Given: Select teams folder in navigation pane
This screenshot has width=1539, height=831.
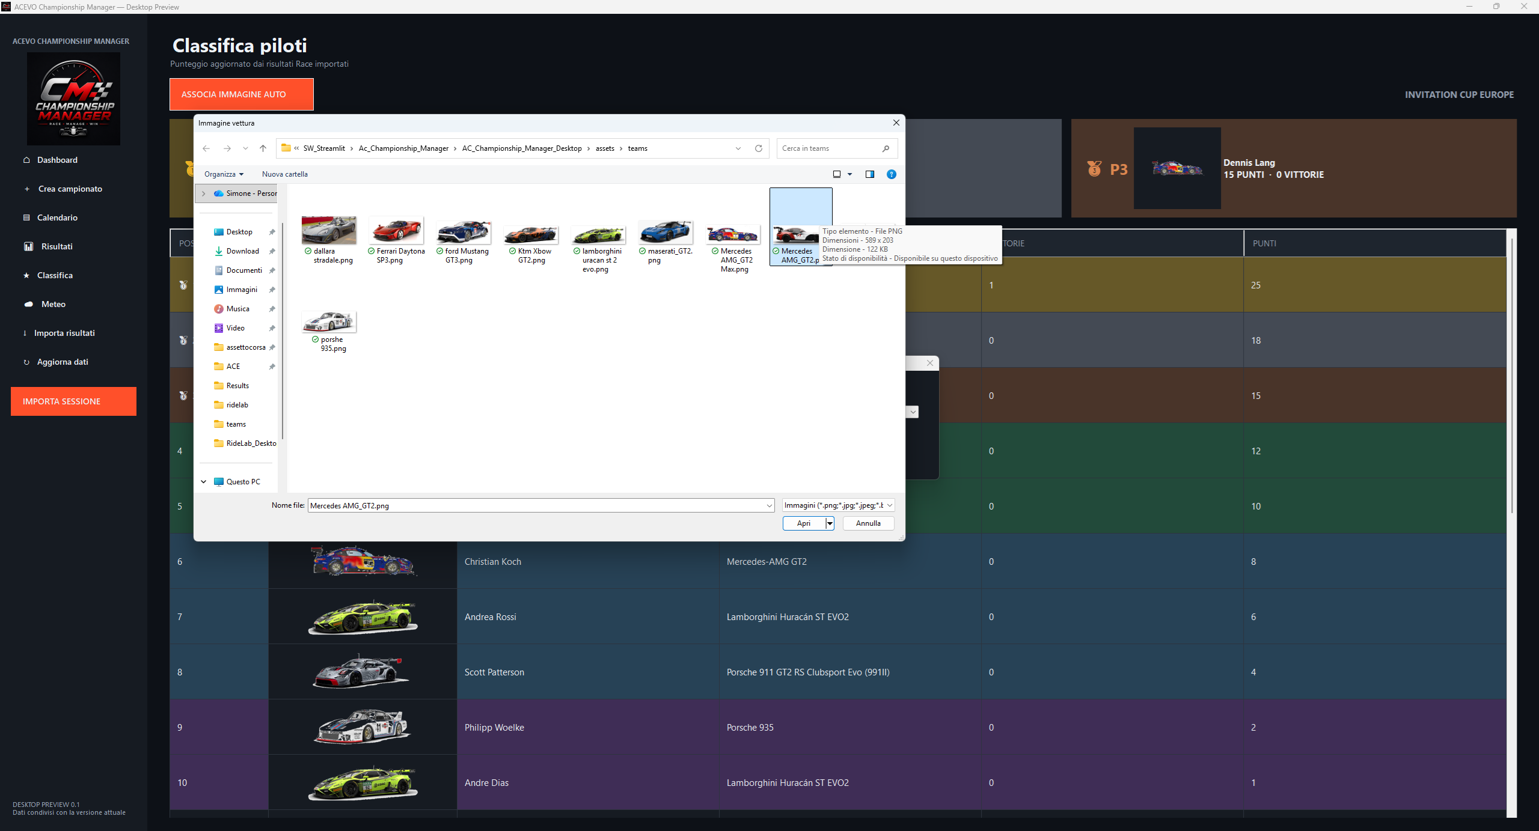Looking at the screenshot, I should pyautogui.click(x=236, y=424).
